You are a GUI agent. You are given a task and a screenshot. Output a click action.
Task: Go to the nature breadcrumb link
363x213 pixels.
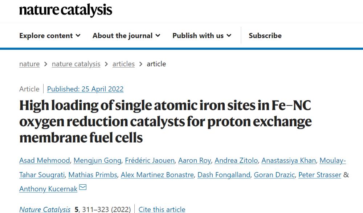(29, 64)
